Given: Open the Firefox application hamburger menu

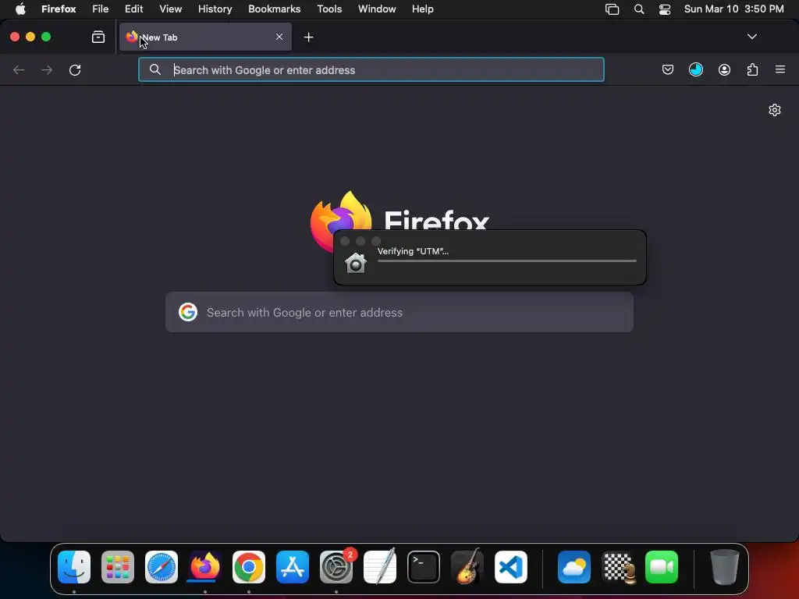Looking at the screenshot, I should pyautogui.click(x=780, y=69).
